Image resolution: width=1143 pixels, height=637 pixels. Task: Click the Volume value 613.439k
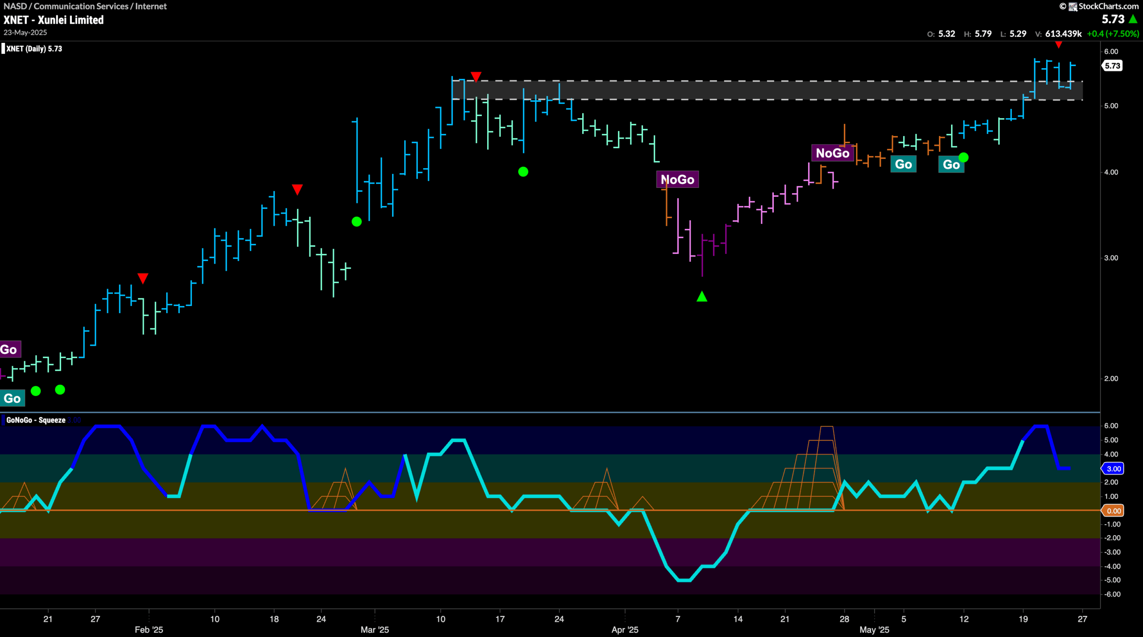[x=1063, y=34]
